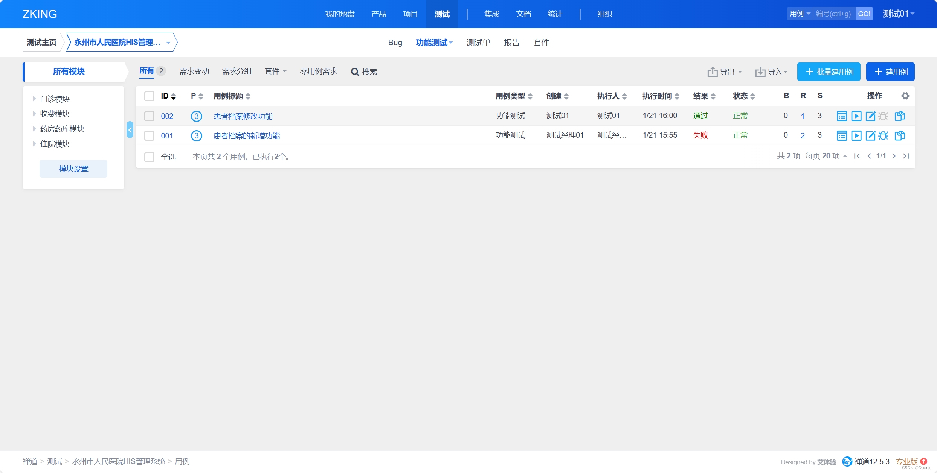The height and width of the screenshot is (473, 937).
Task: Open case title 患者档案修改功能 link
Action: [243, 116]
